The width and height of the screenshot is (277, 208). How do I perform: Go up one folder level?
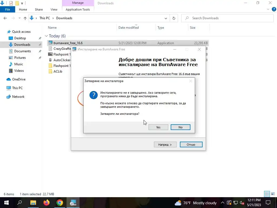pos(25,18)
